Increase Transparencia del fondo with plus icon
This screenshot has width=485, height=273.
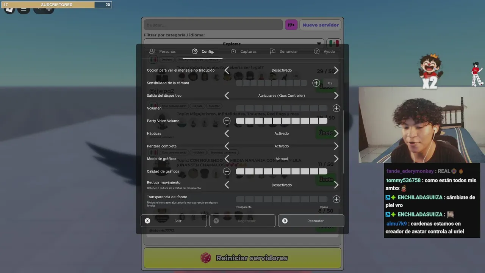[x=336, y=199]
